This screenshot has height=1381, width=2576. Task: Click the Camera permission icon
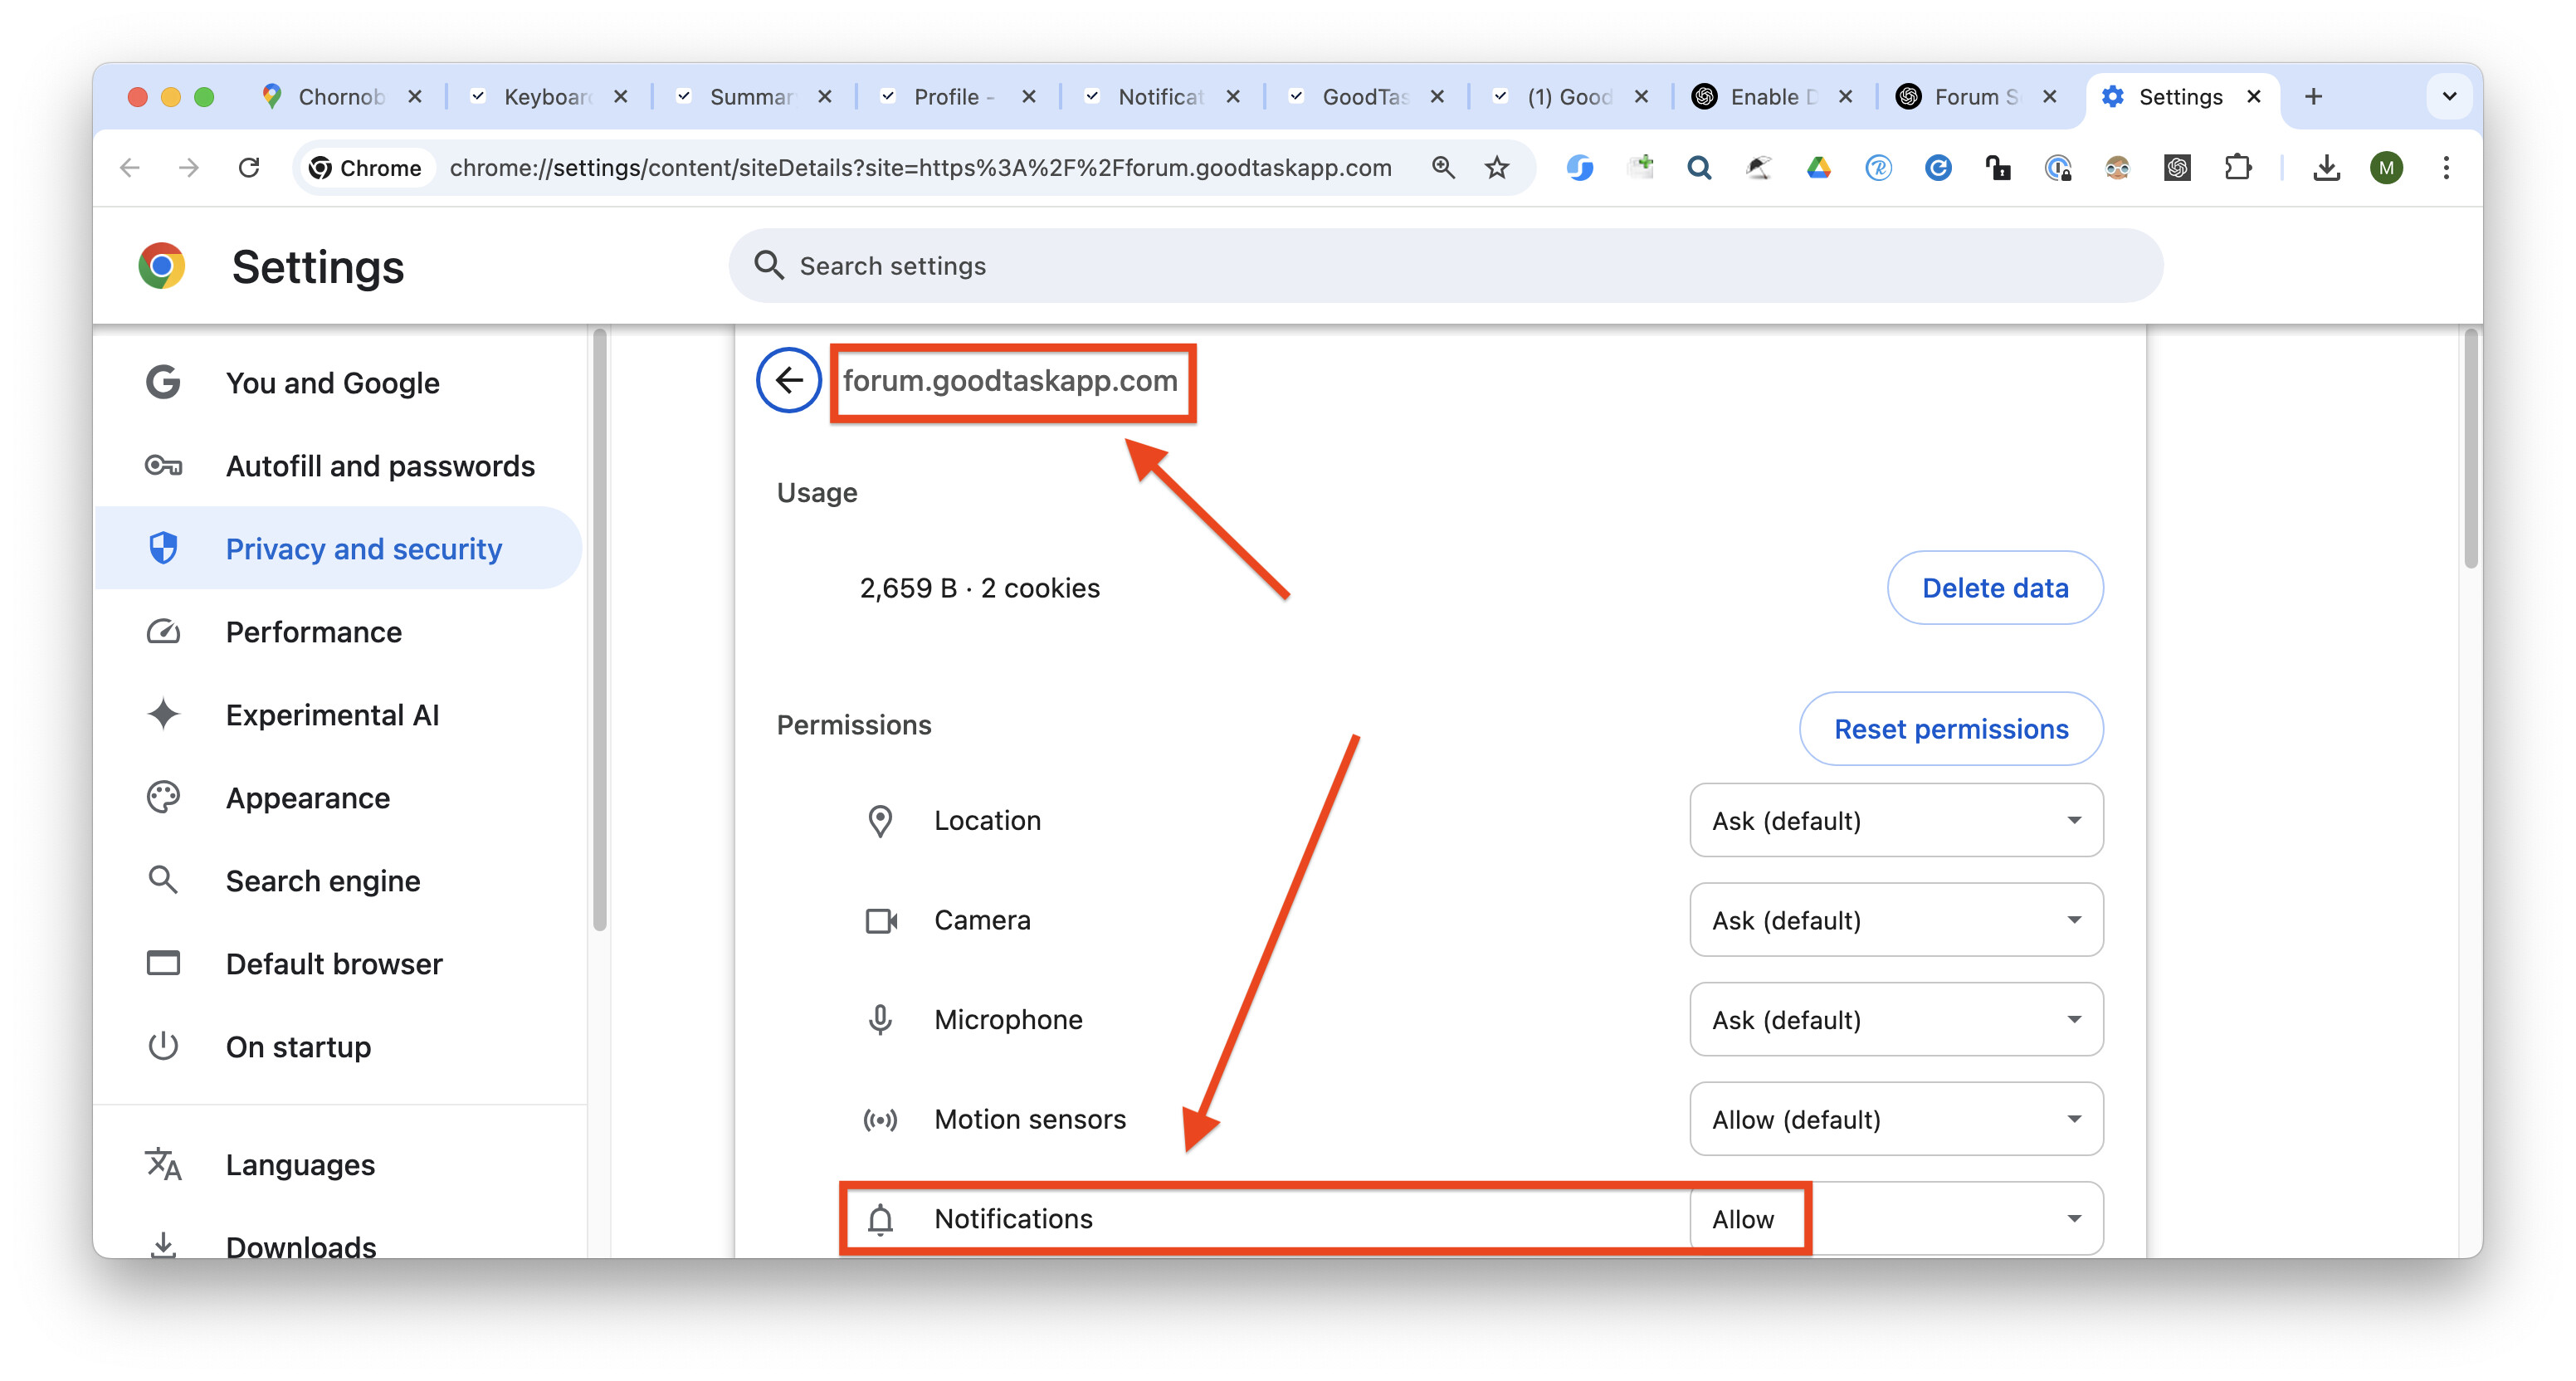coord(880,920)
